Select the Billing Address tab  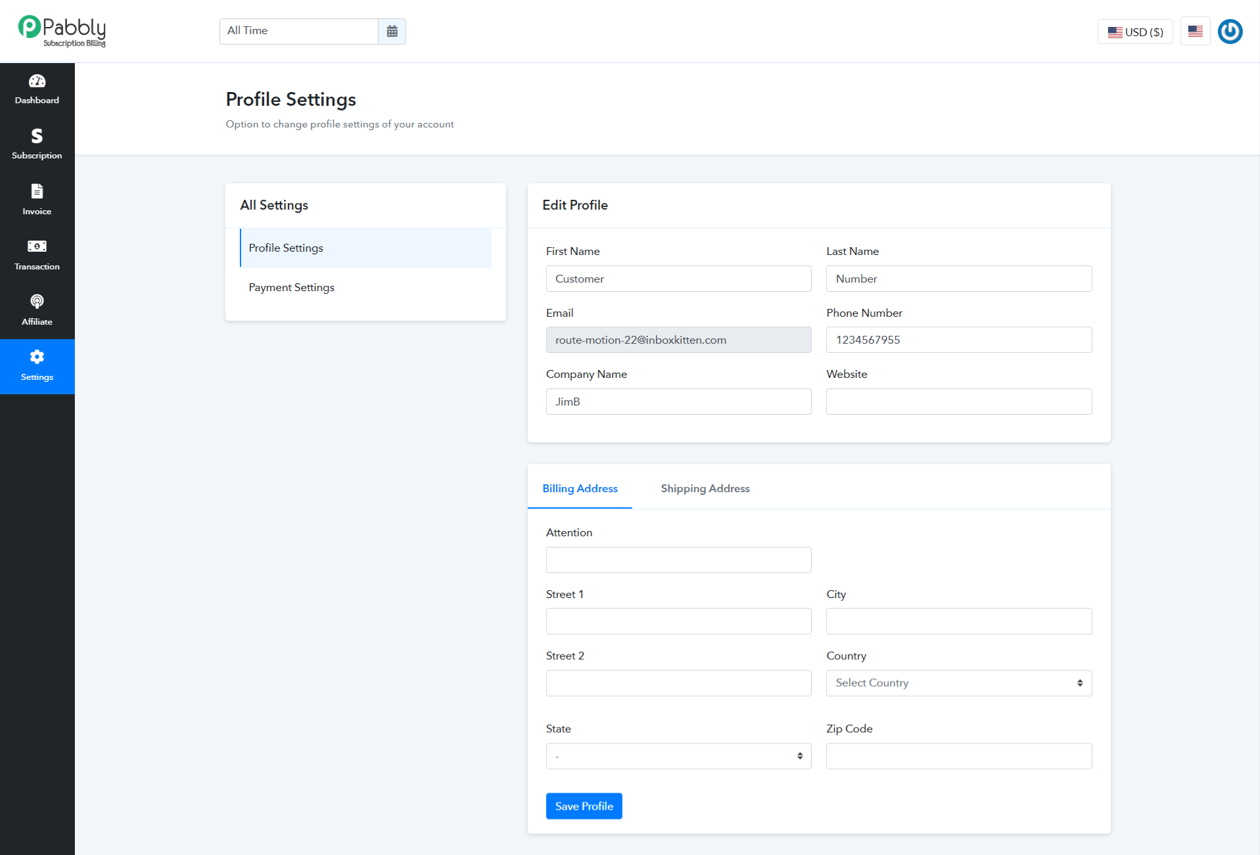click(580, 488)
